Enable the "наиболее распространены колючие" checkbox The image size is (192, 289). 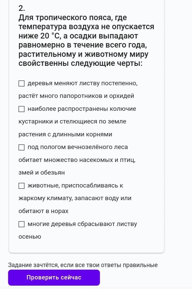pyautogui.click(x=22, y=109)
